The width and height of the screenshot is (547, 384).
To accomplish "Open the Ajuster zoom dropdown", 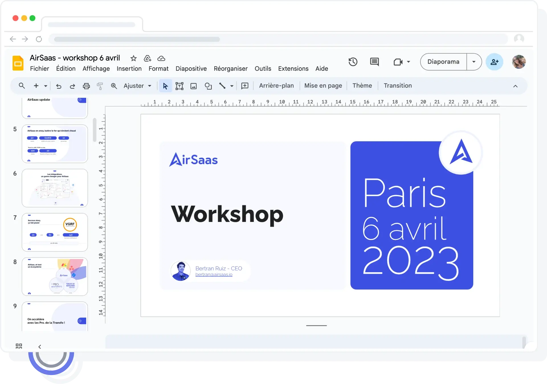I will point(137,86).
